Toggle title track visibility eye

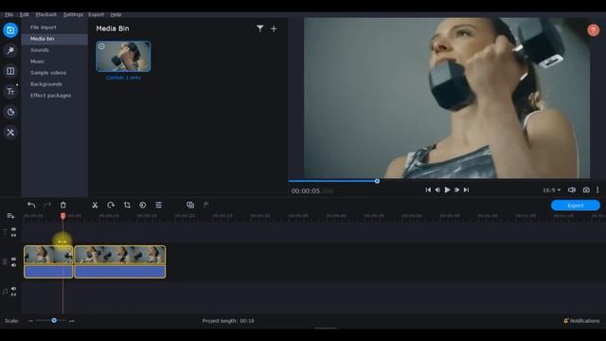[13, 229]
